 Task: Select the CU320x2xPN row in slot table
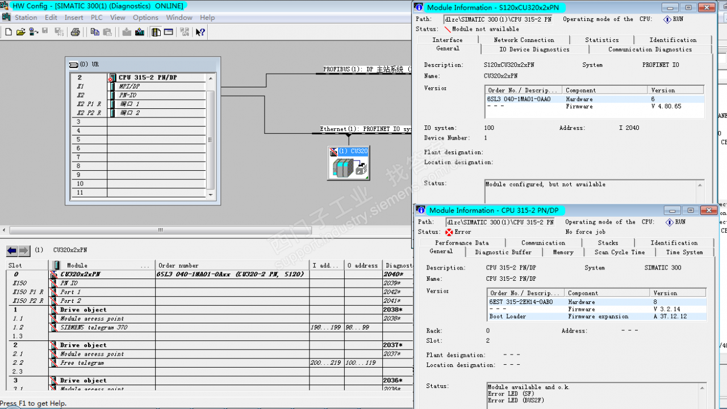pyautogui.click(x=210, y=275)
